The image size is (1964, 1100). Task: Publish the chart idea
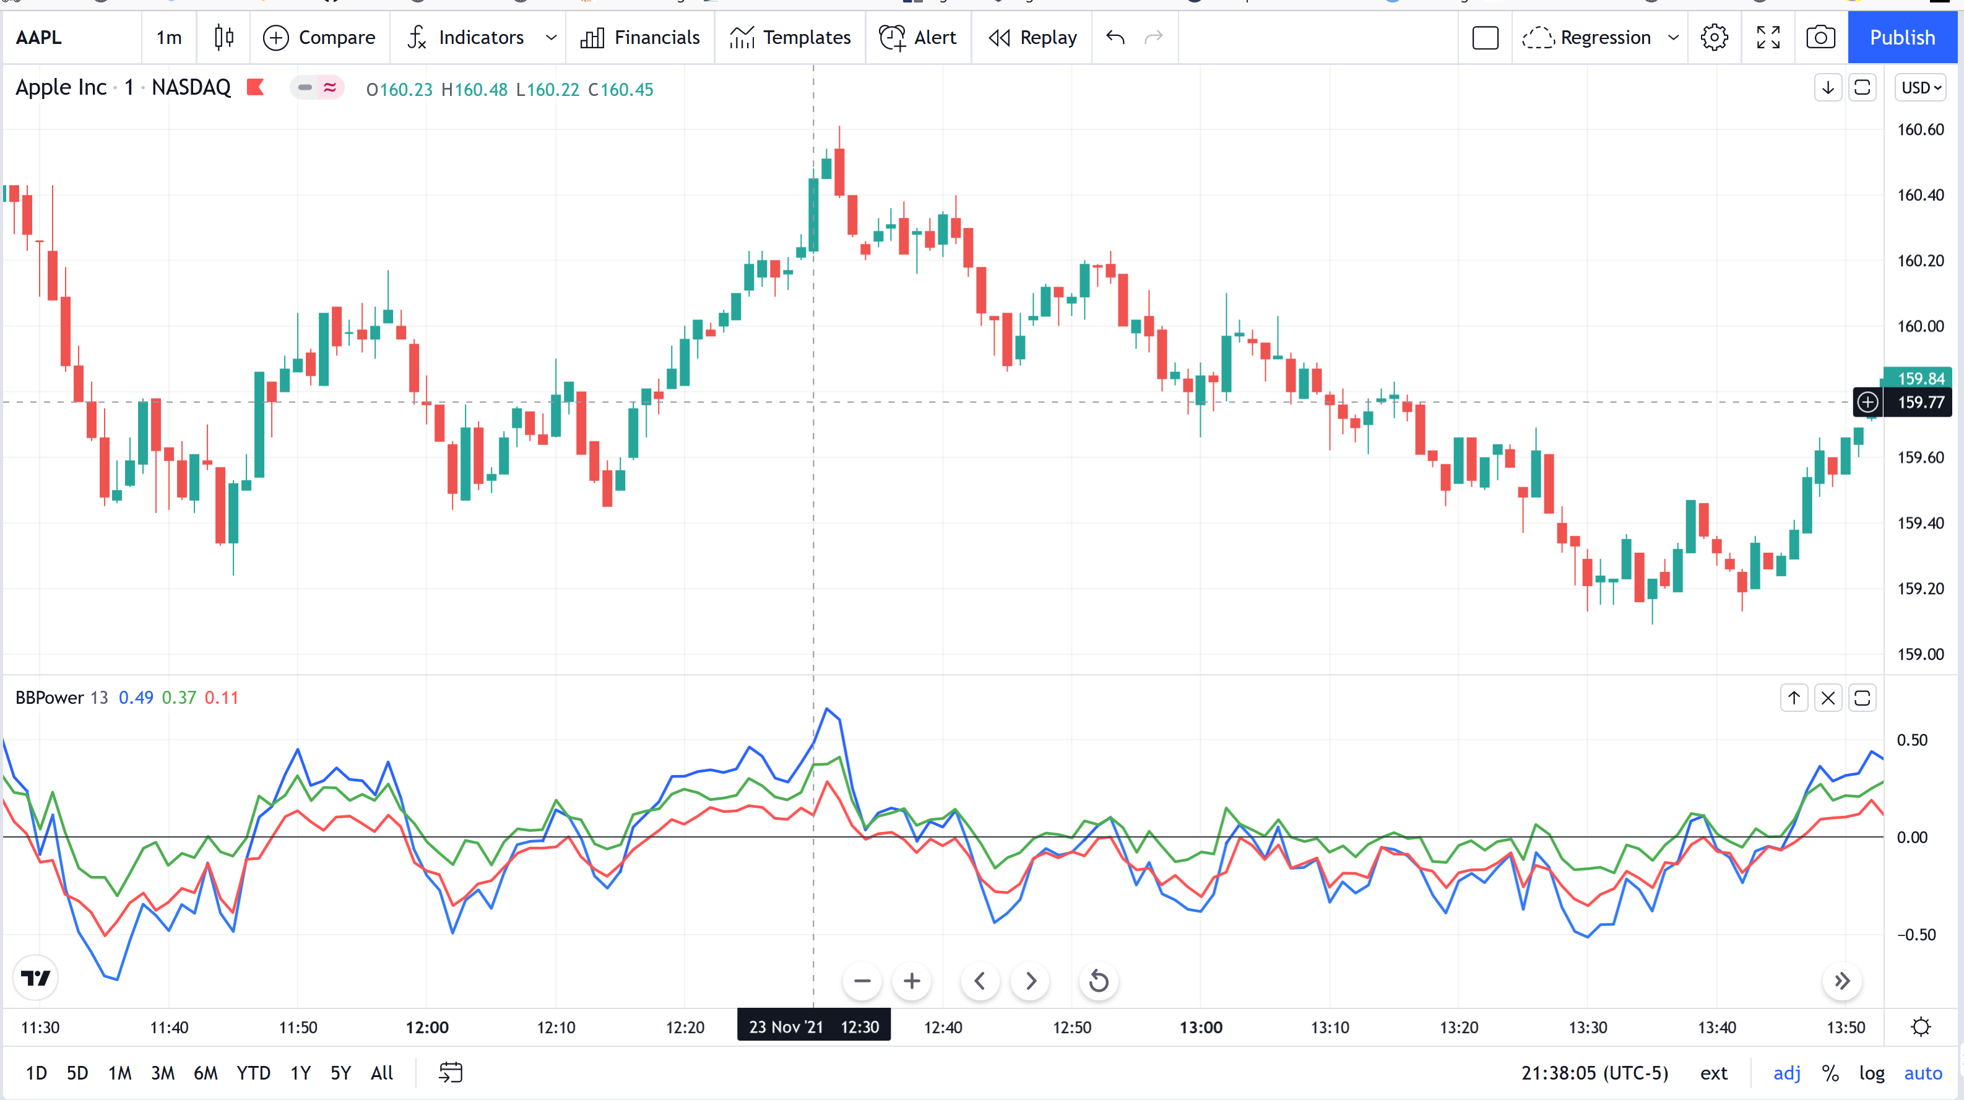click(x=1902, y=37)
